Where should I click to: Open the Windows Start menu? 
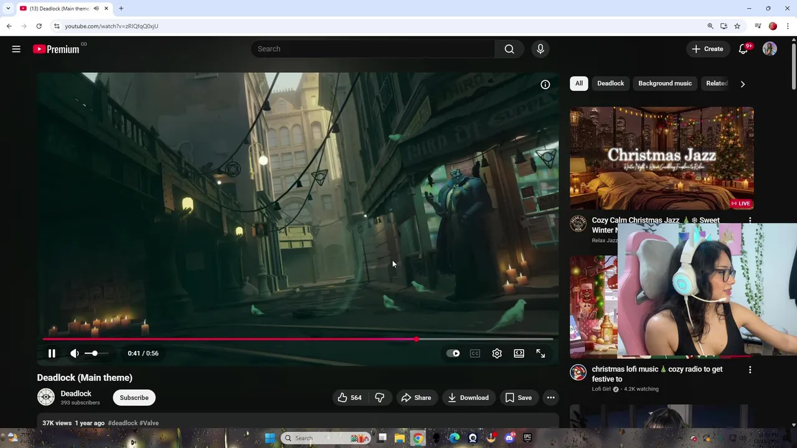click(x=270, y=438)
